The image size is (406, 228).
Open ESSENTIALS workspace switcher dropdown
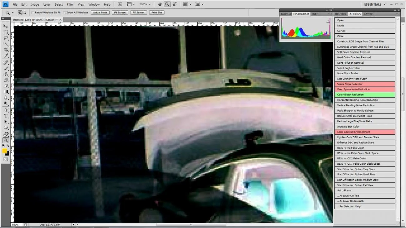click(375, 4)
